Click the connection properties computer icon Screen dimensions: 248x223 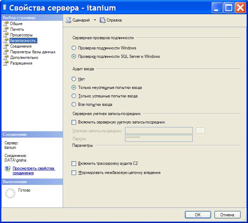7,168
